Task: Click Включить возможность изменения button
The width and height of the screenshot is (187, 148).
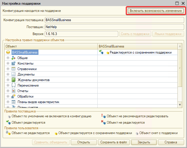Action: [x=156, y=11]
